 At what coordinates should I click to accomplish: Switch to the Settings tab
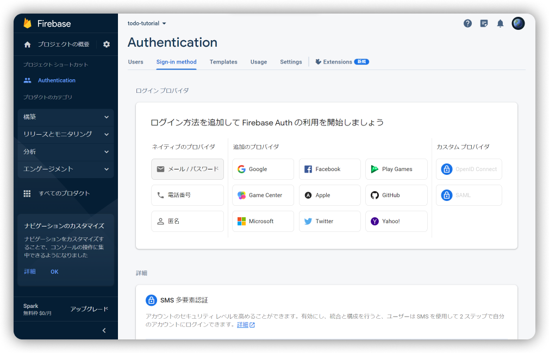(x=291, y=62)
